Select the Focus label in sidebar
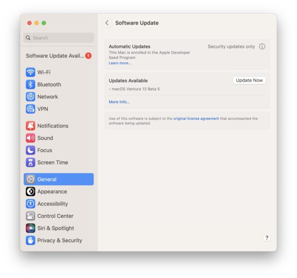This screenshot has height=278, width=297. point(45,150)
